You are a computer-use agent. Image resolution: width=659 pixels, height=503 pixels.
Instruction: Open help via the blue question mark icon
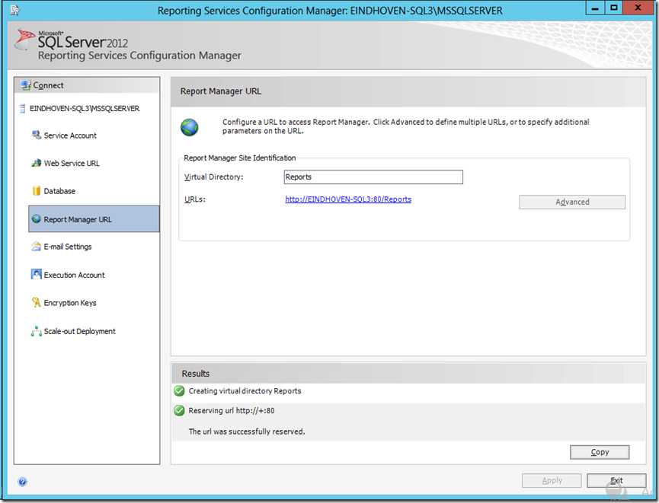pos(23,482)
